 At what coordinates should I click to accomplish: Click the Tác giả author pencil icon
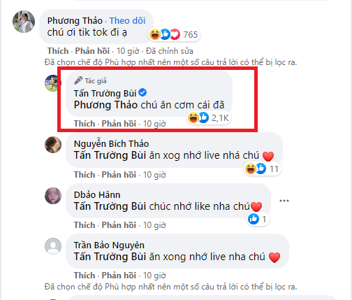78,80
